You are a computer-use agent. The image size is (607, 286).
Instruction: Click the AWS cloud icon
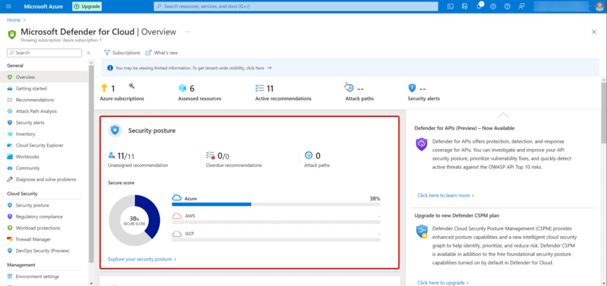point(177,216)
